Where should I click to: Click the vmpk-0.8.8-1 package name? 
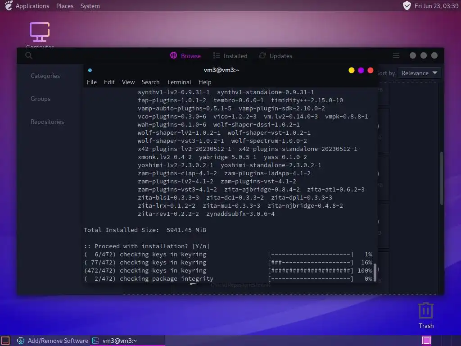[347, 117]
